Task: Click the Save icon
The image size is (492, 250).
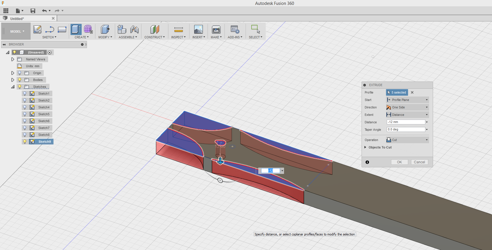Action: point(33,11)
